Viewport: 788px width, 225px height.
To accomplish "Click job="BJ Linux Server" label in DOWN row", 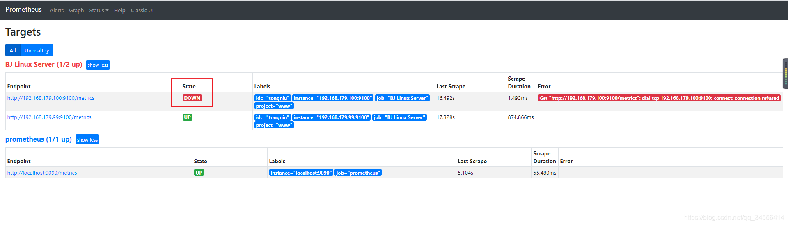I will click(402, 98).
